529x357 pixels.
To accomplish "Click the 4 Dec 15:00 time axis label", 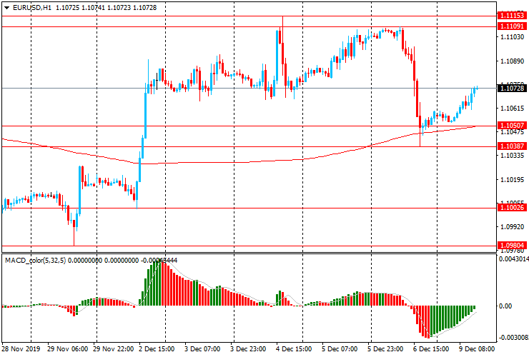I will 294,348.
